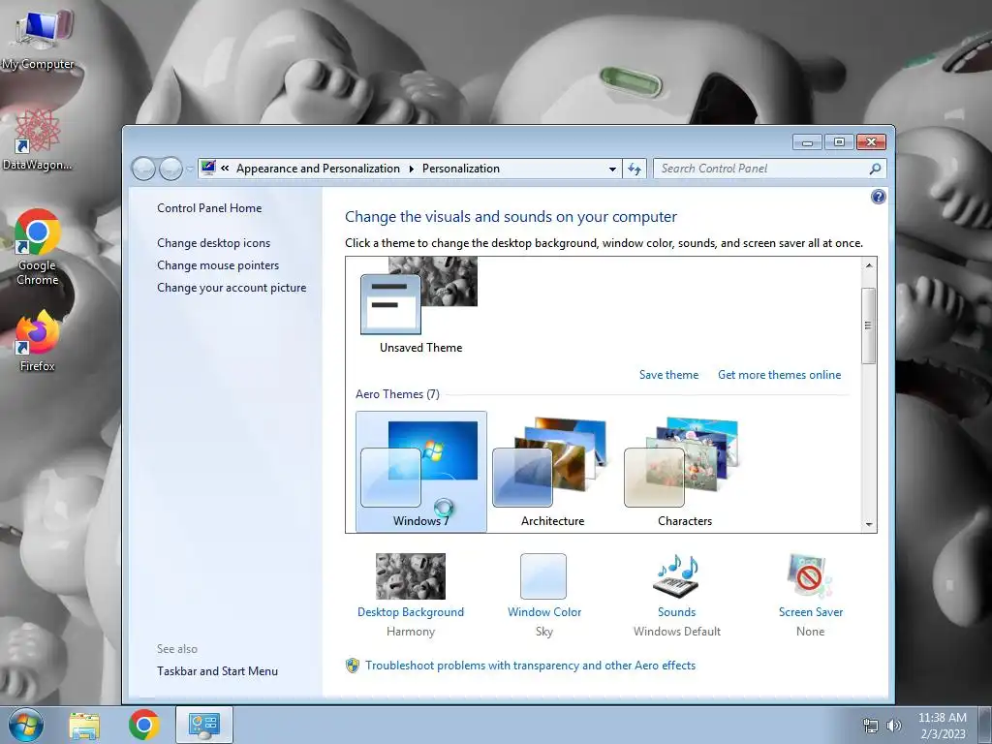Image resolution: width=992 pixels, height=744 pixels.
Task: Refresh the Personalization page
Action: pos(635,169)
